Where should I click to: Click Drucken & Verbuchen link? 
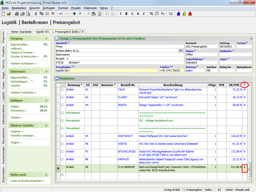click(x=24, y=56)
